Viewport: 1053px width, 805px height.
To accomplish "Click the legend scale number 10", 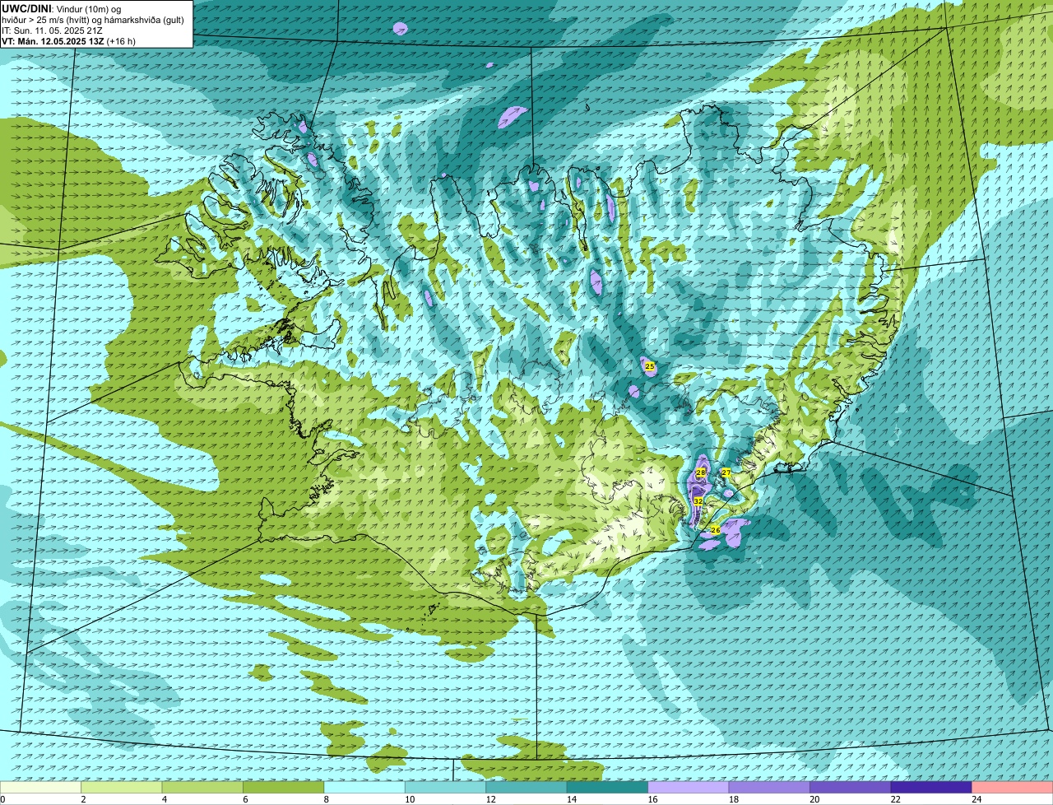I will 410,799.
